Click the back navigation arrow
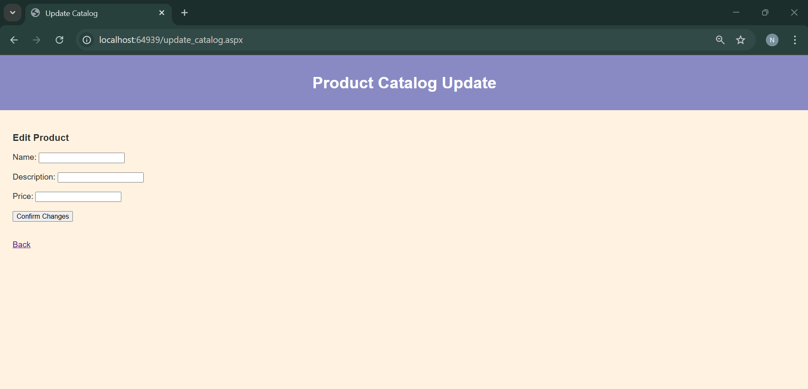 tap(14, 40)
